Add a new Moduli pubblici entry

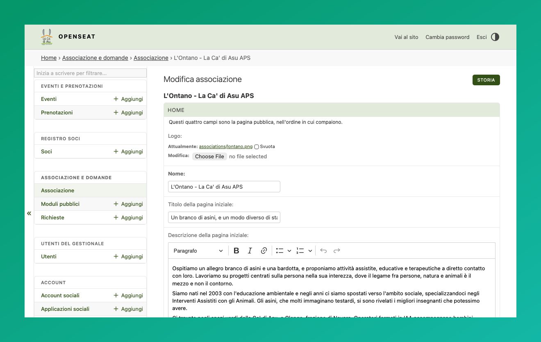point(128,204)
